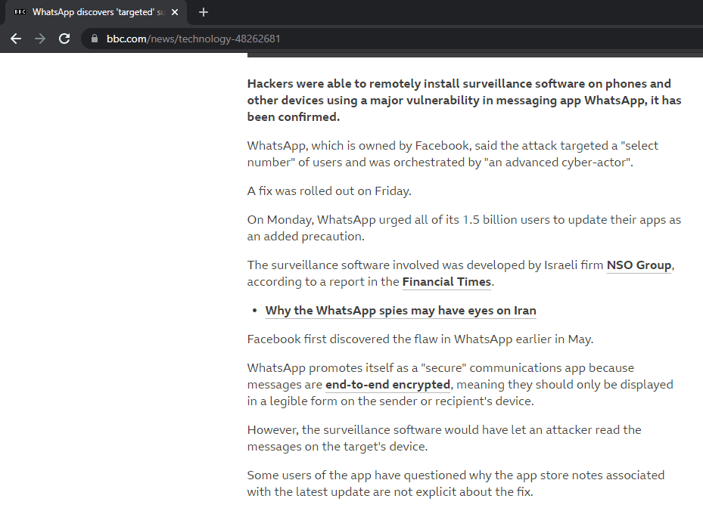Viewport: 703px width, 511px height.
Task: Open 'Why the WhatsApp spies may have eyes on Iran'
Action: point(400,311)
